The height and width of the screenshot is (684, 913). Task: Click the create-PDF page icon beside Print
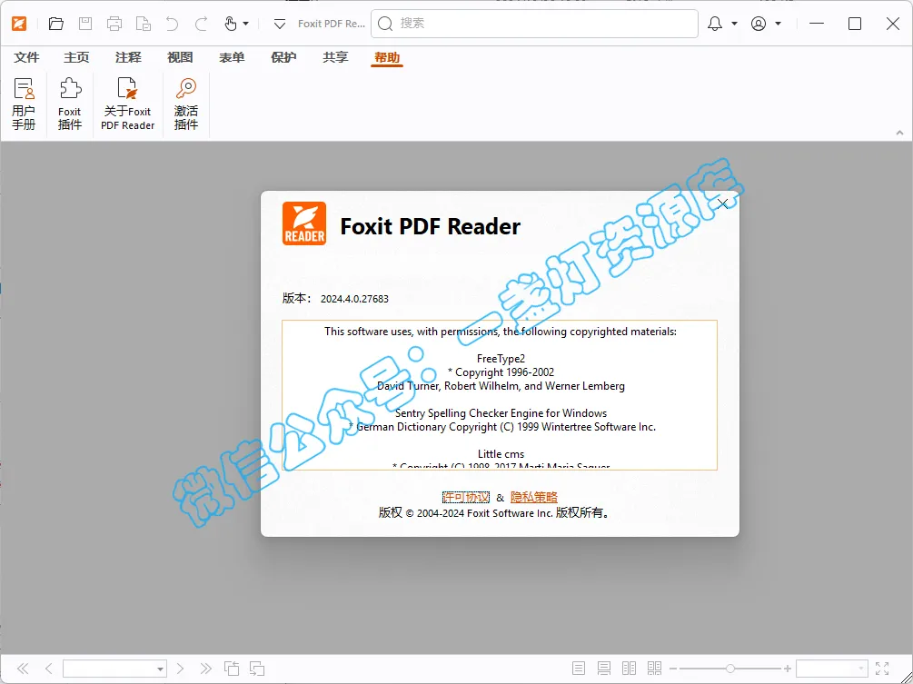tap(144, 24)
